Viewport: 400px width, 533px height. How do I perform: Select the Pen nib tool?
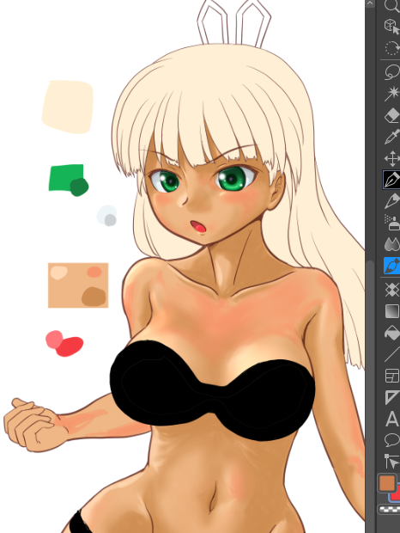(392, 180)
